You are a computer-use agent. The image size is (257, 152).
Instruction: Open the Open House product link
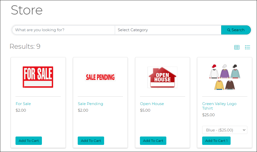click(x=152, y=104)
